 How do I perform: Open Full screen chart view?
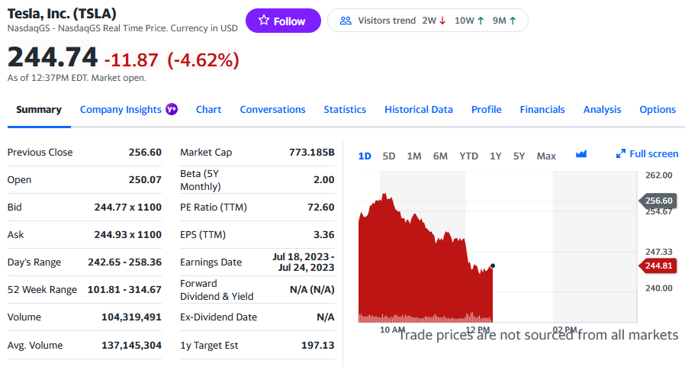[x=647, y=154]
